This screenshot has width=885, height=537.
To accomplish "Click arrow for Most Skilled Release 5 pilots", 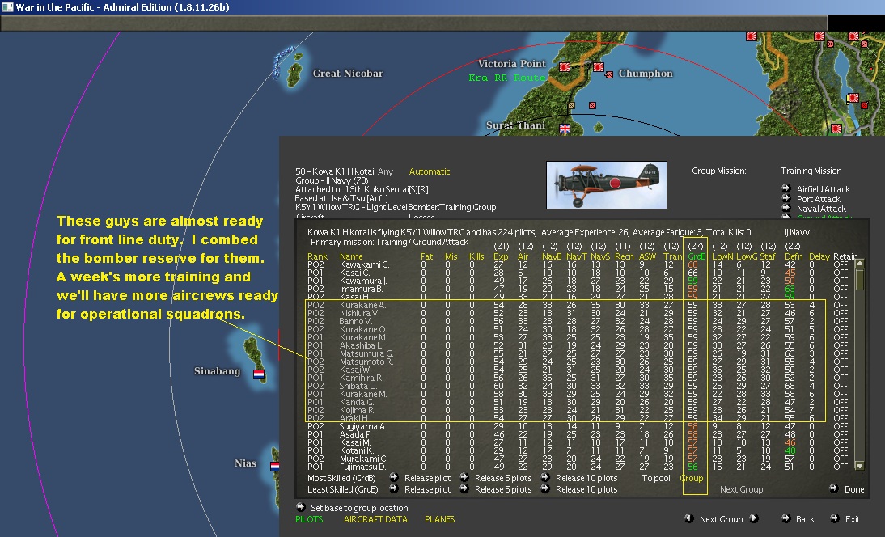I will pyautogui.click(x=464, y=477).
